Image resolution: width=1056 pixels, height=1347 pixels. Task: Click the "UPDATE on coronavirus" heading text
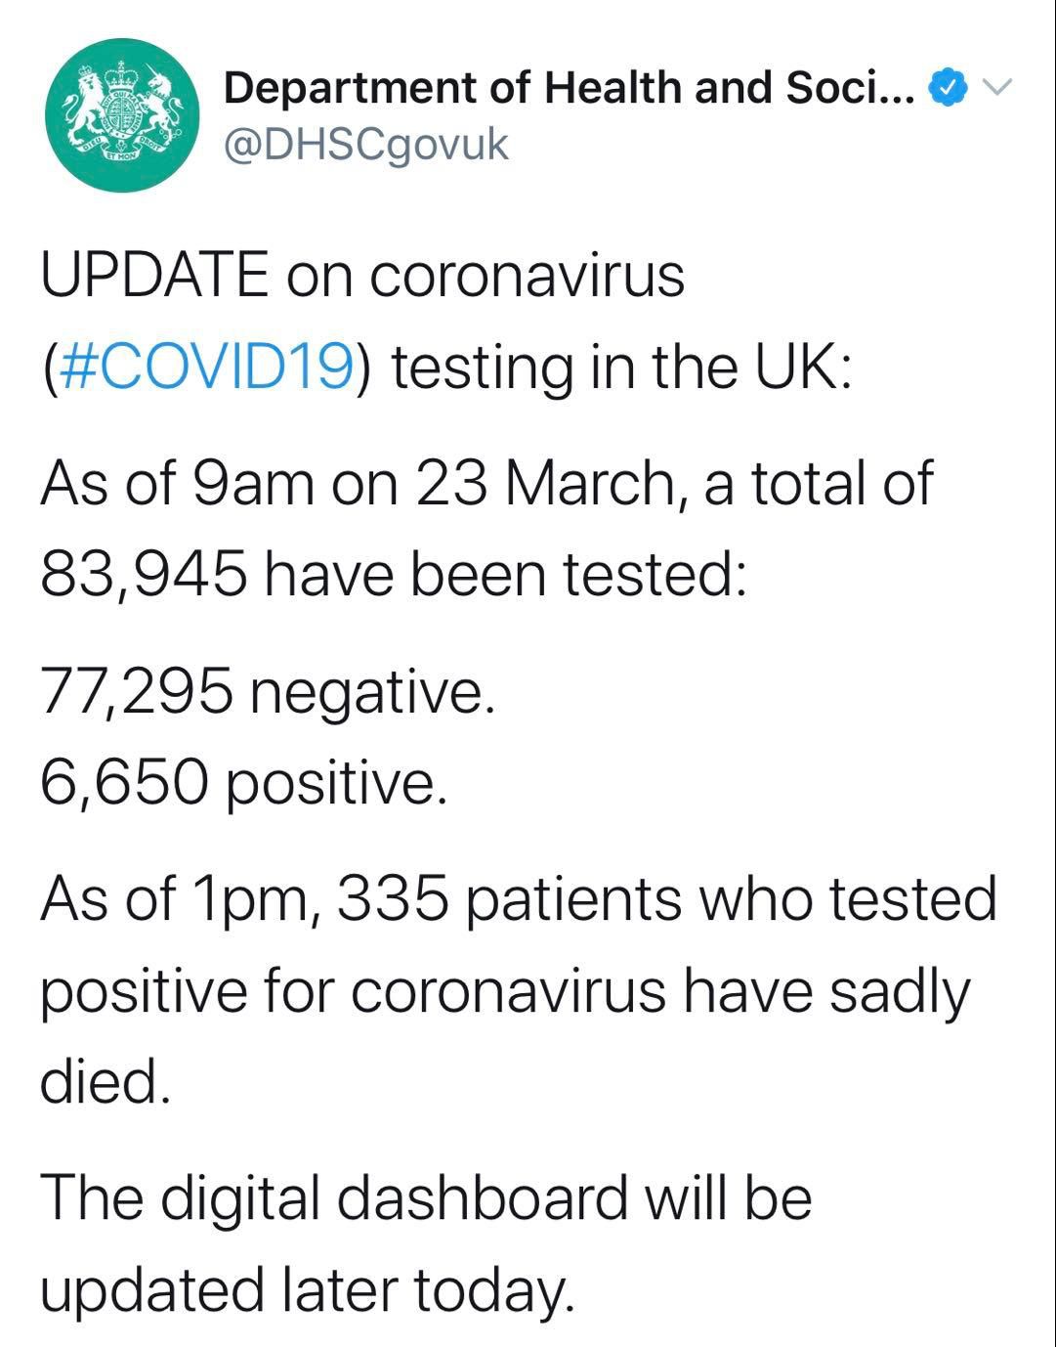click(x=362, y=275)
